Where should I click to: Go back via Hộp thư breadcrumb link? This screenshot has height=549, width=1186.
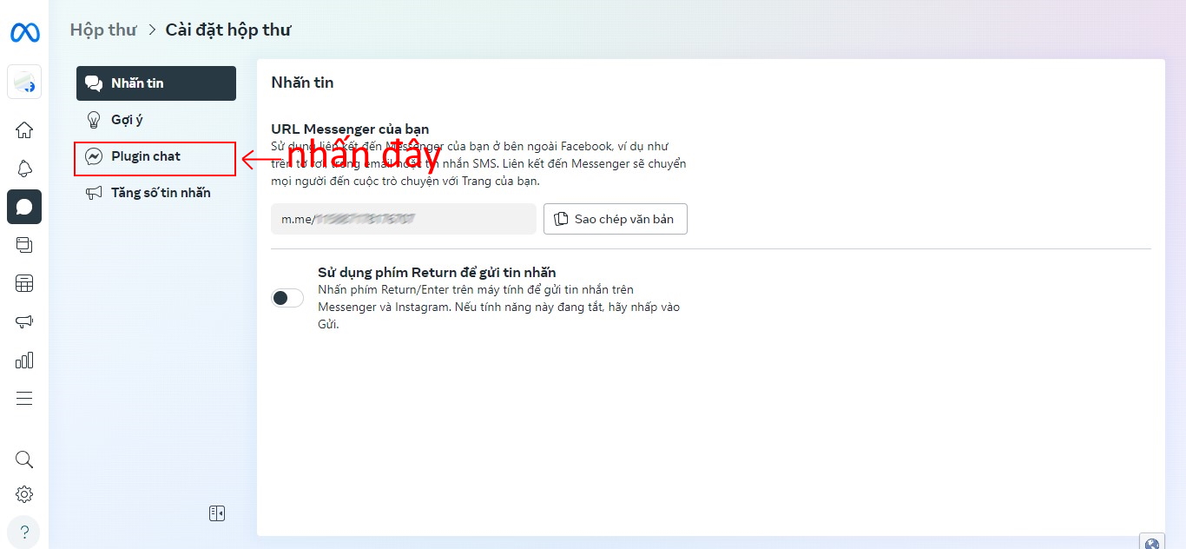(103, 30)
